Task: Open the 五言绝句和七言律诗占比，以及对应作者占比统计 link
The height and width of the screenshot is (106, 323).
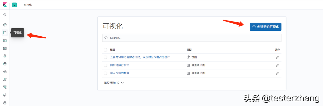Action: (140, 57)
